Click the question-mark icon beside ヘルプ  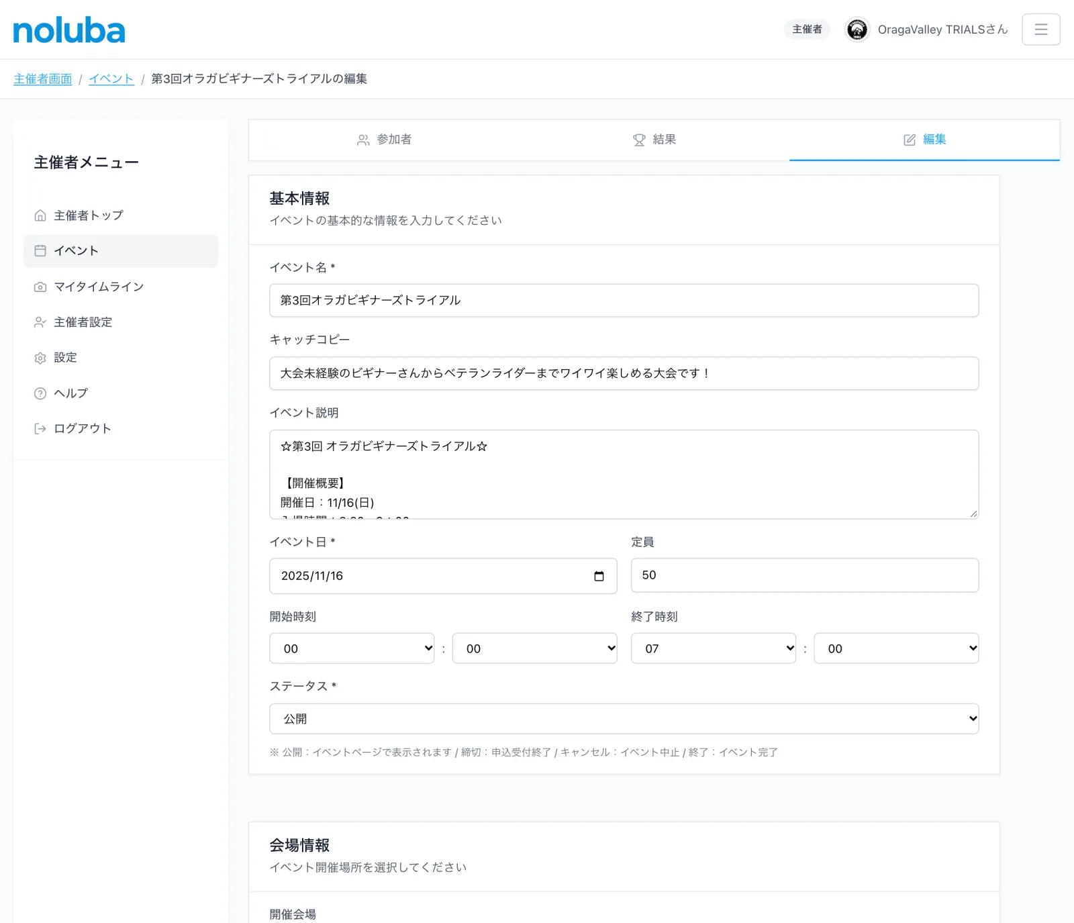pos(40,393)
